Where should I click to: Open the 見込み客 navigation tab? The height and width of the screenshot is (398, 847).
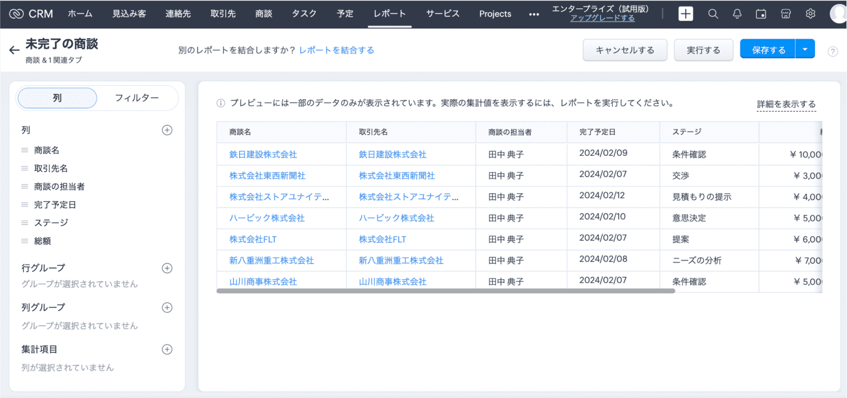(129, 14)
